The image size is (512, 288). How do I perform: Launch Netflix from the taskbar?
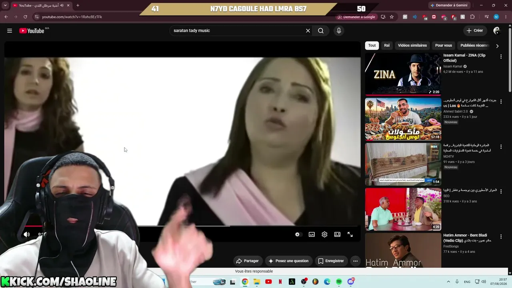[280, 282]
